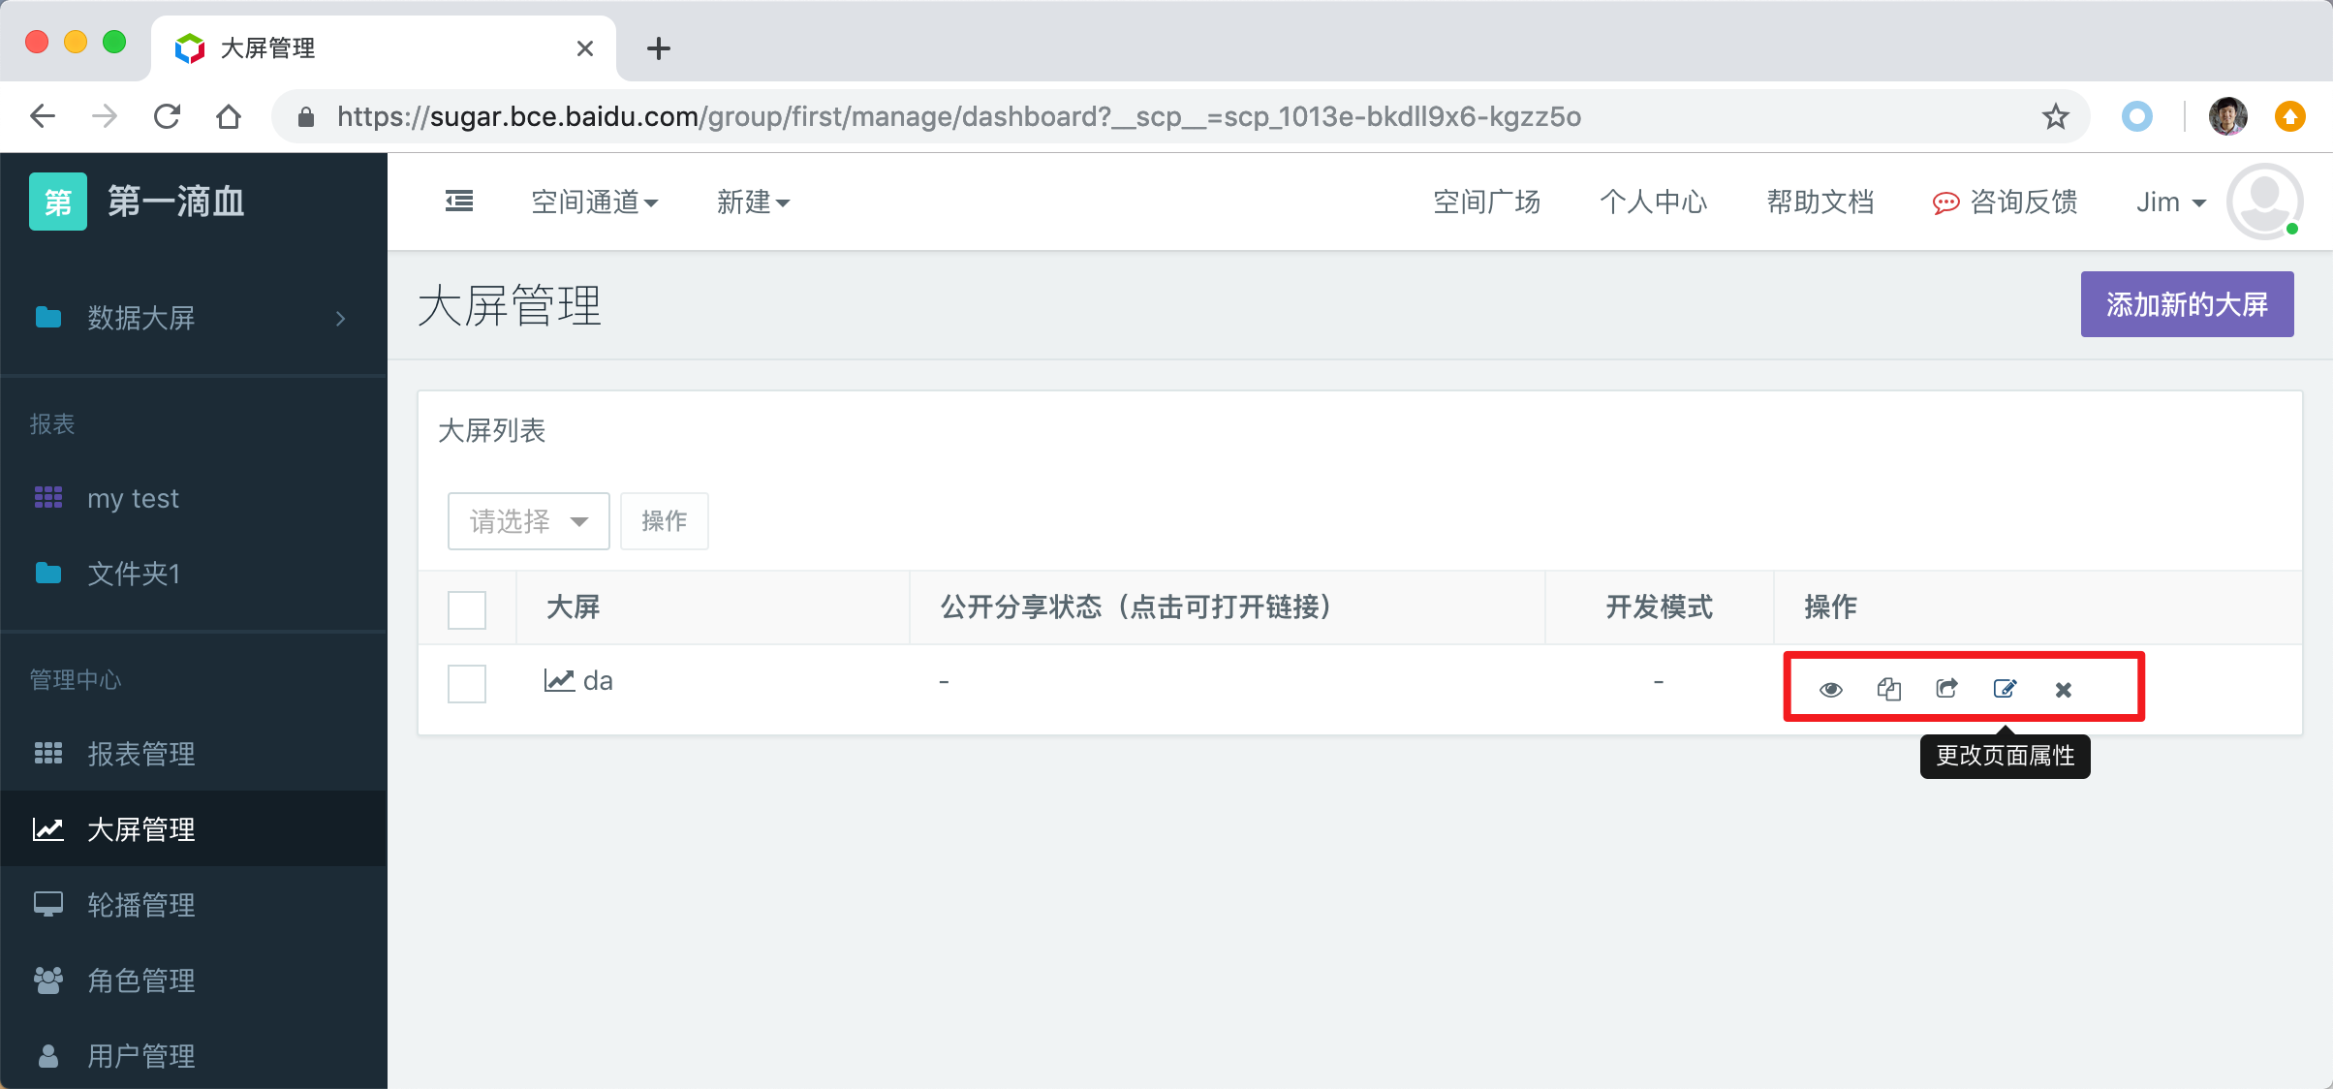Open 个人中心
The height and width of the screenshot is (1089, 2333).
pos(1653,202)
